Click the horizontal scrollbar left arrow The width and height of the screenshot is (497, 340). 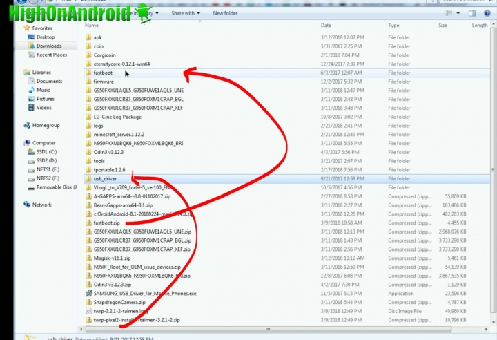(x=81, y=330)
